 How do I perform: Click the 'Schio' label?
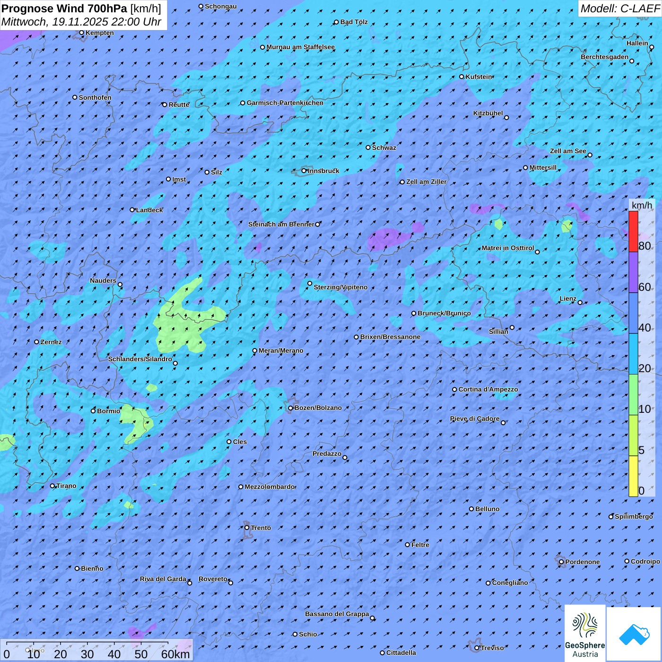click(x=308, y=634)
